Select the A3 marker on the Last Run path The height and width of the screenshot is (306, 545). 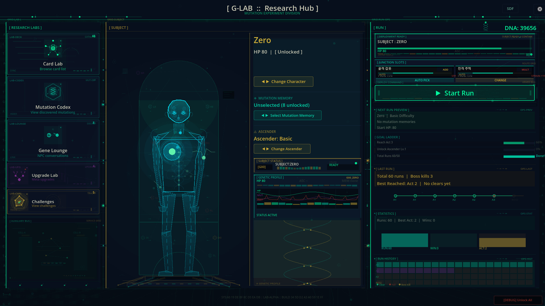[494, 195]
